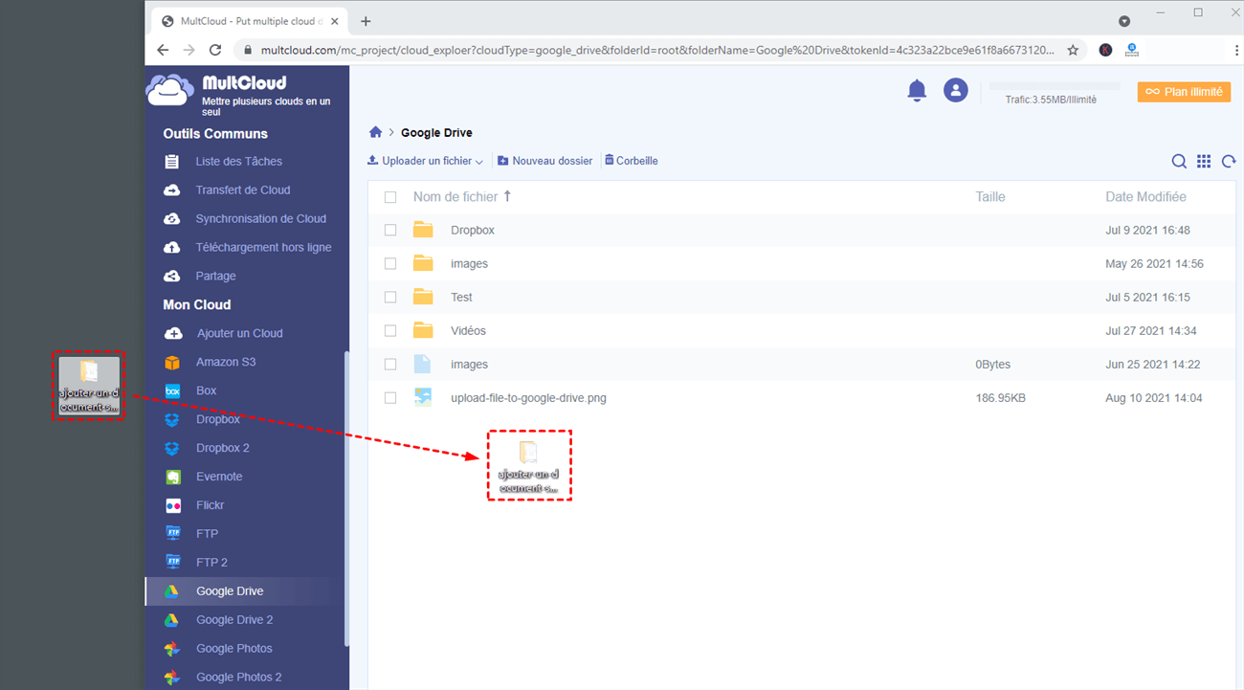Select FTP 2 in Mon Cloud
1244x690 pixels.
click(x=211, y=563)
